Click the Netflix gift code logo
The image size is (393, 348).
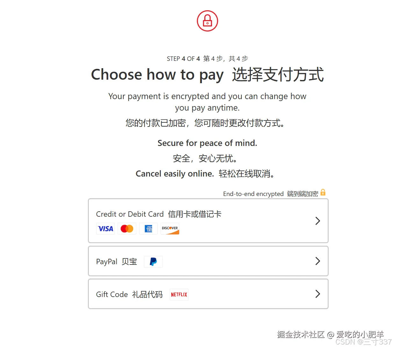point(179,294)
